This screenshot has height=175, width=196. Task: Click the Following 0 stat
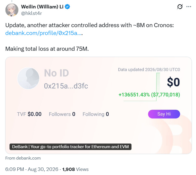click(96, 114)
